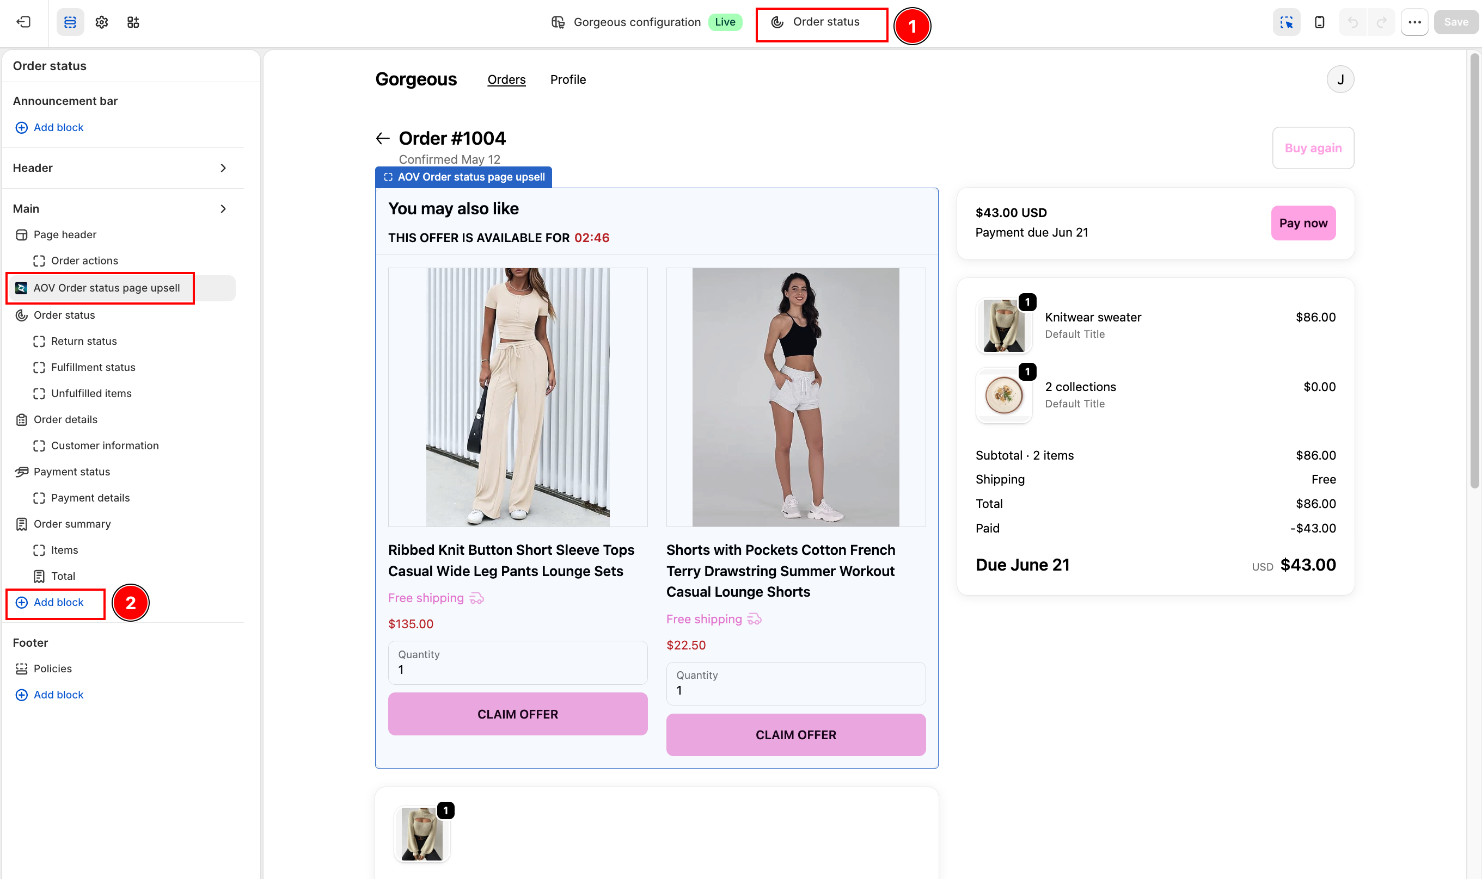Click the Buy again button
The image size is (1482, 879).
(1313, 148)
